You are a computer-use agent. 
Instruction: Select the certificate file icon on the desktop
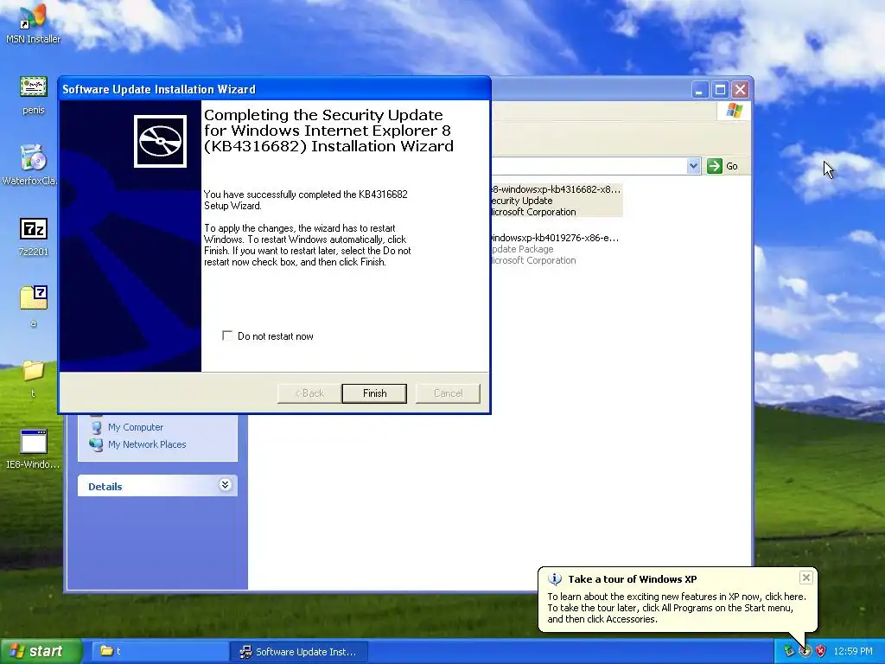tap(34, 87)
